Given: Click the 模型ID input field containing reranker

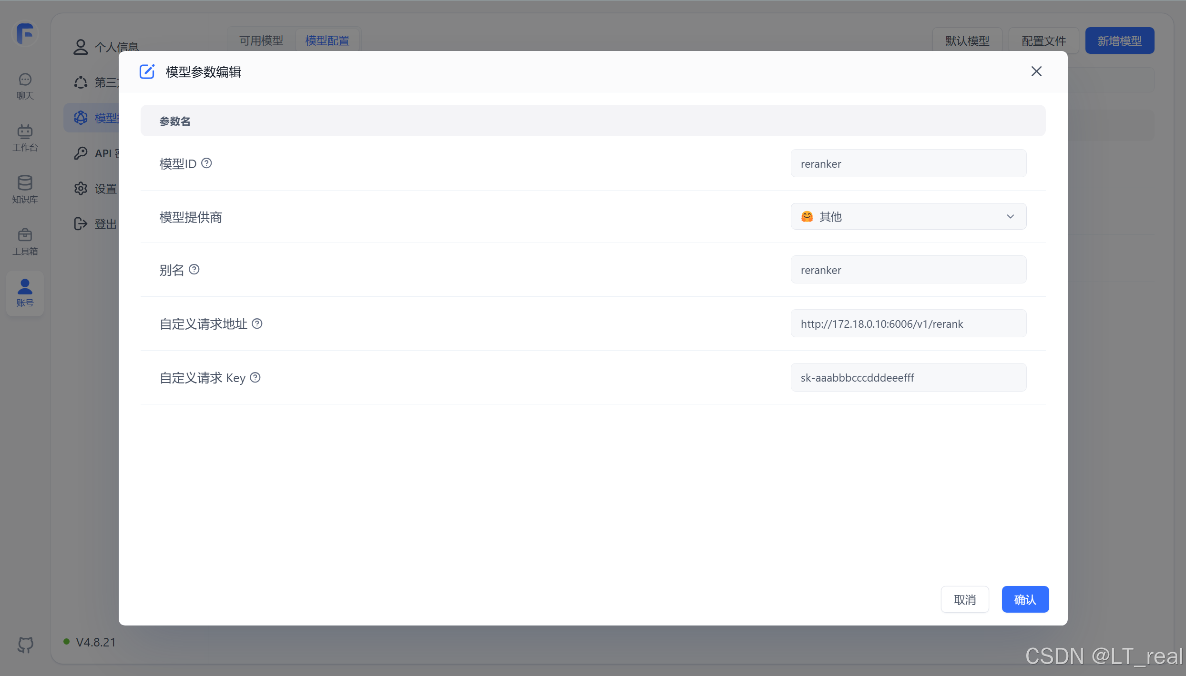Looking at the screenshot, I should click(908, 164).
